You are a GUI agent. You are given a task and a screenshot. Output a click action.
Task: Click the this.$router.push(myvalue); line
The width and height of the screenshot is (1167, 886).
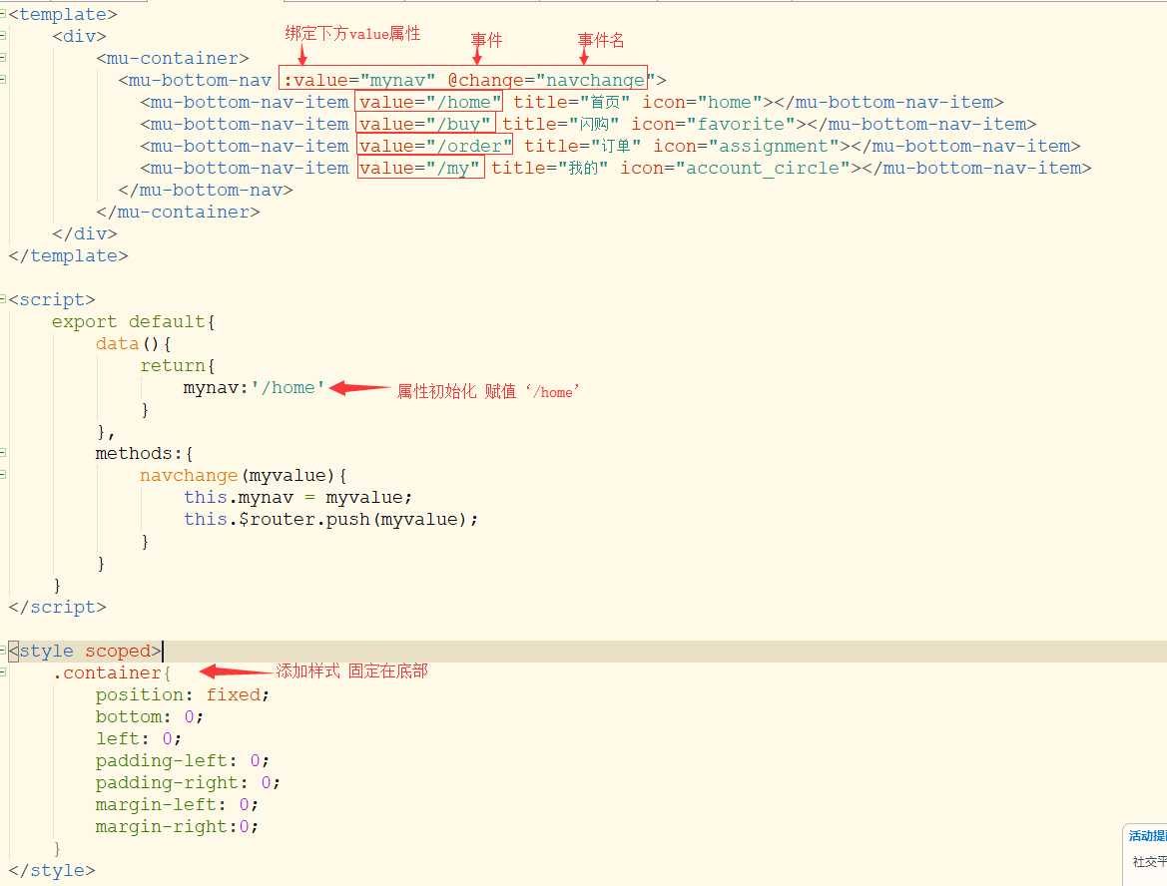point(330,519)
